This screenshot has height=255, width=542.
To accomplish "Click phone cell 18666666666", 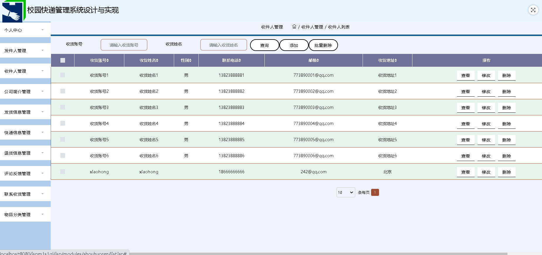I will pyautogui.click(x=232, y=172).
